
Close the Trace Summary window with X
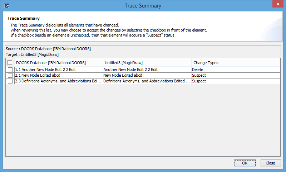tap(277, 5)
